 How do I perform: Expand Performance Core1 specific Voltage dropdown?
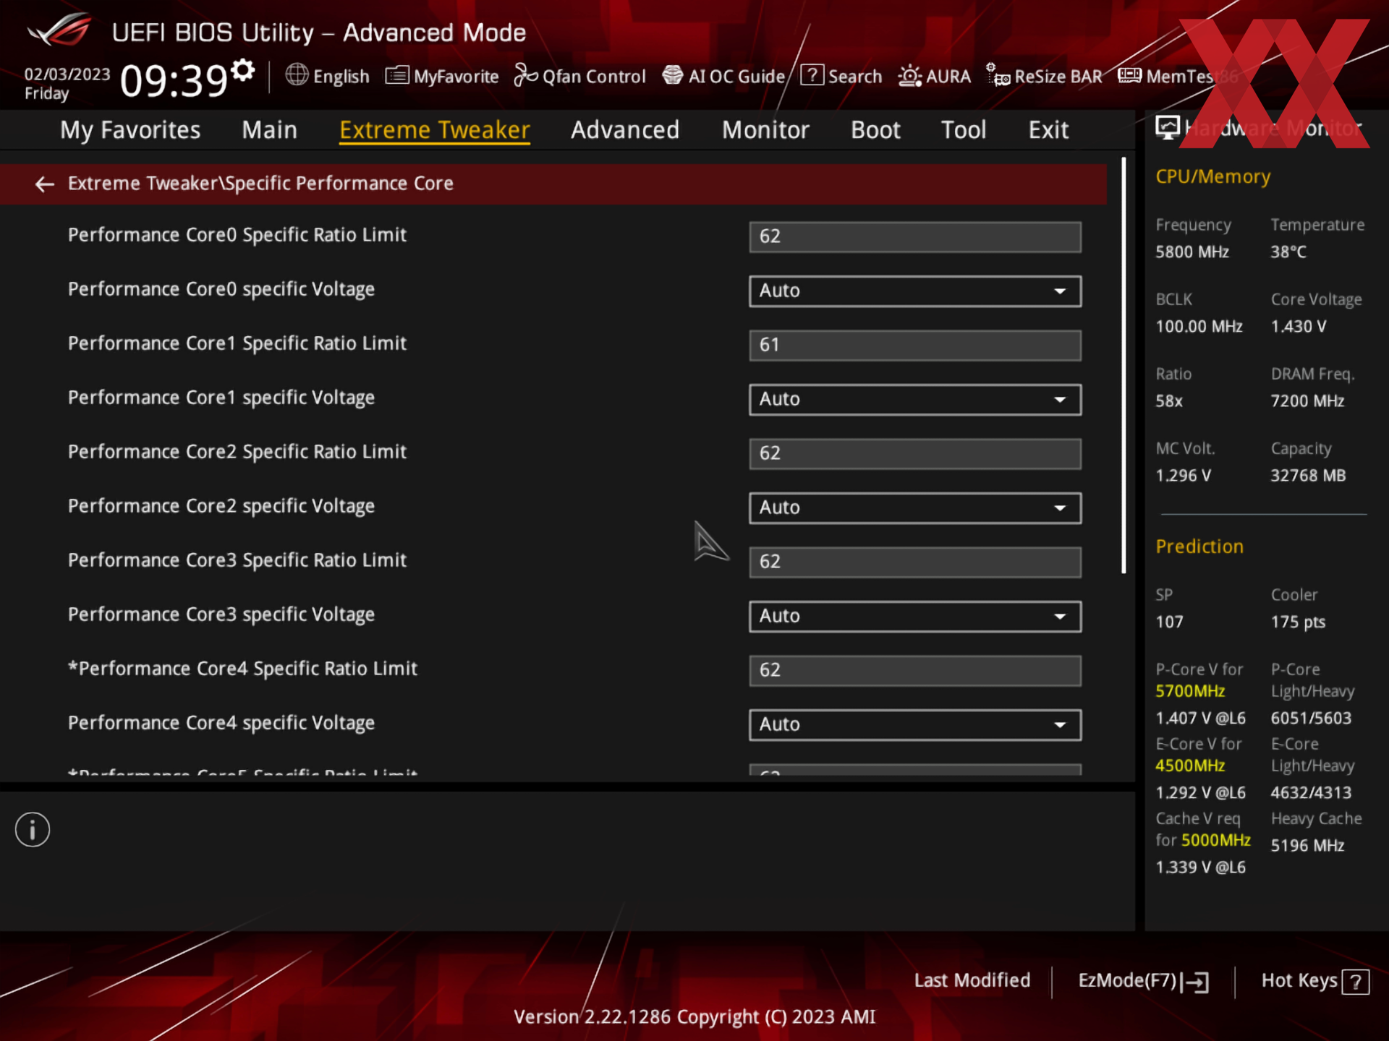915,399
